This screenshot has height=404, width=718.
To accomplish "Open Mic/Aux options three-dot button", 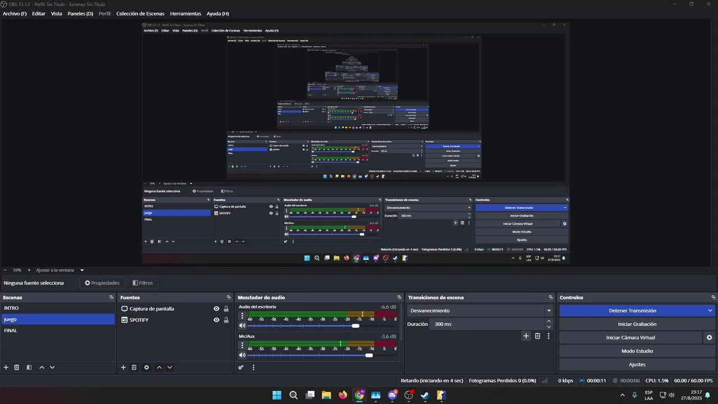I will (x=242, y=345).
